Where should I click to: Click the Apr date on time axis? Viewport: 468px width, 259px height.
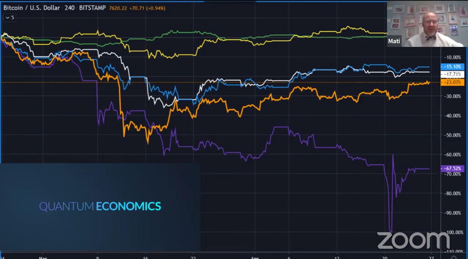[255, 257]
